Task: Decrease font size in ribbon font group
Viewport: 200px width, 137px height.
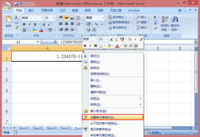Action: pos(49,24)
